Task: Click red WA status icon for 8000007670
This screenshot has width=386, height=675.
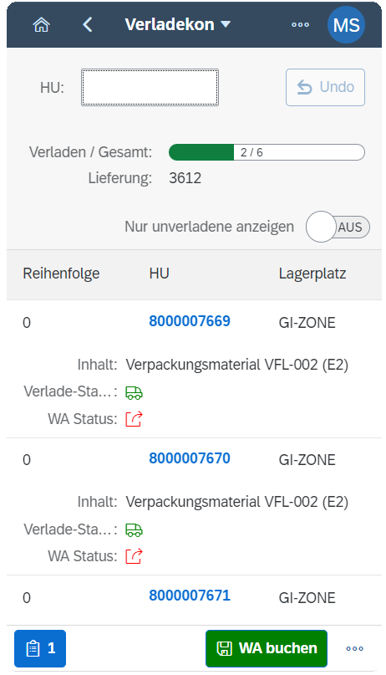Action: pyautogui.click(x=134, y=556)
